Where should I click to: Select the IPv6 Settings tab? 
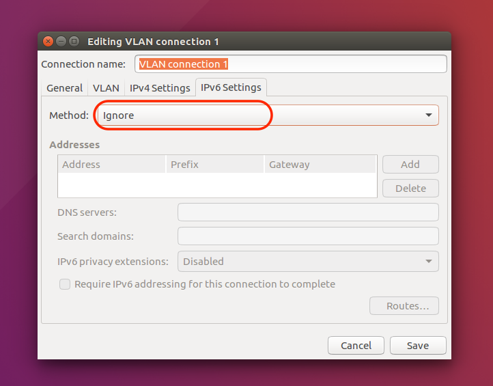[231, 87]
